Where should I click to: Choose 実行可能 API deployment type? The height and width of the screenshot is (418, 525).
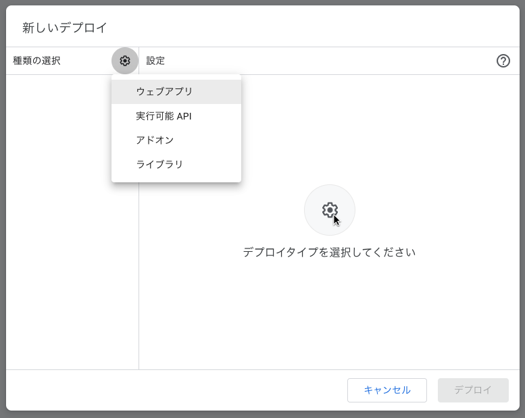coord(176,116)
